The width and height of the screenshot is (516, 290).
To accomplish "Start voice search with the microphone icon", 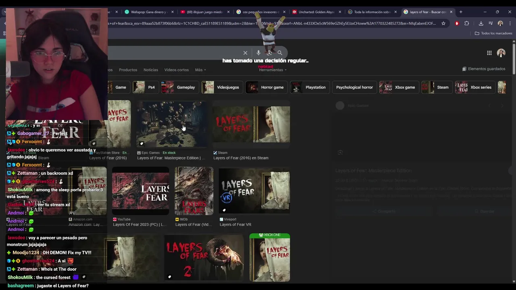I will click(x=258, y=53).
